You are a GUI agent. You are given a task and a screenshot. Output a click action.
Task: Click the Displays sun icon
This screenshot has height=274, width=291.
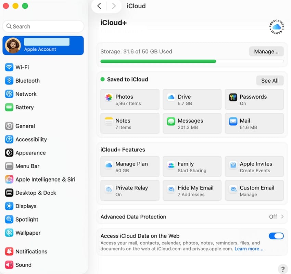click(9, 206)
